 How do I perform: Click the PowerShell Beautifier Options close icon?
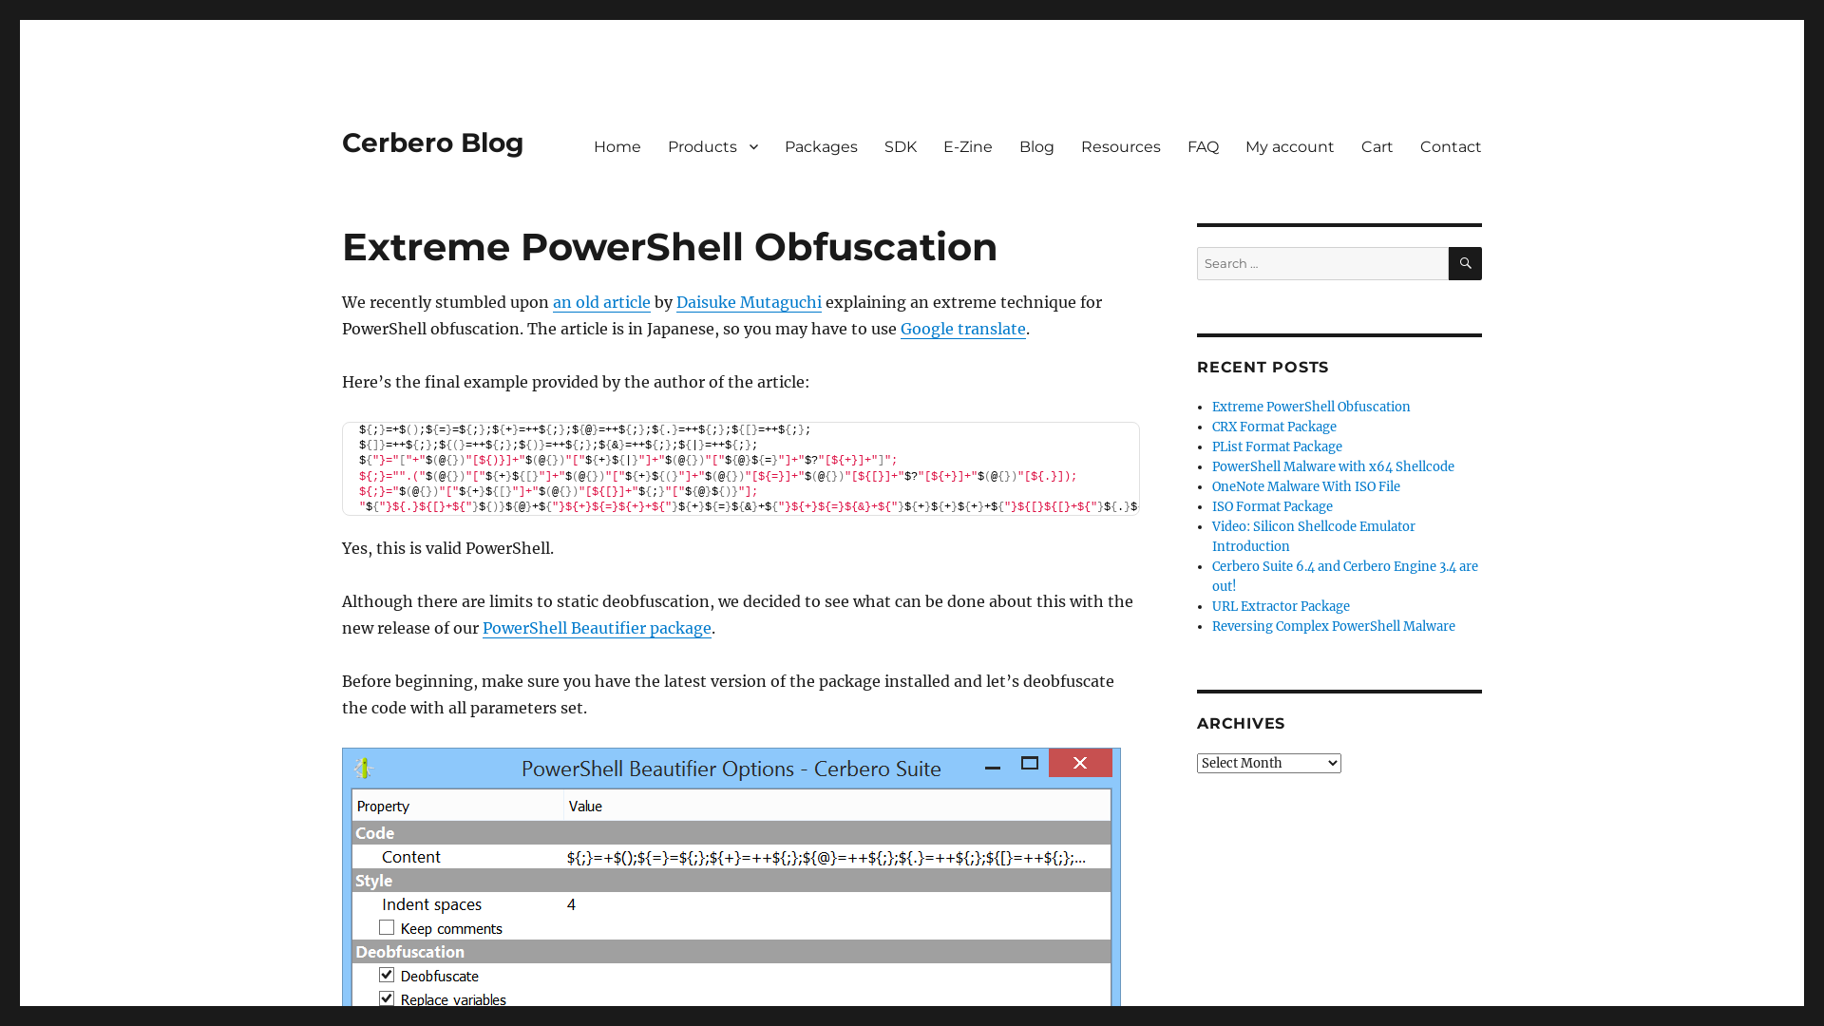pyautogui.click(x=1080, y=763)
